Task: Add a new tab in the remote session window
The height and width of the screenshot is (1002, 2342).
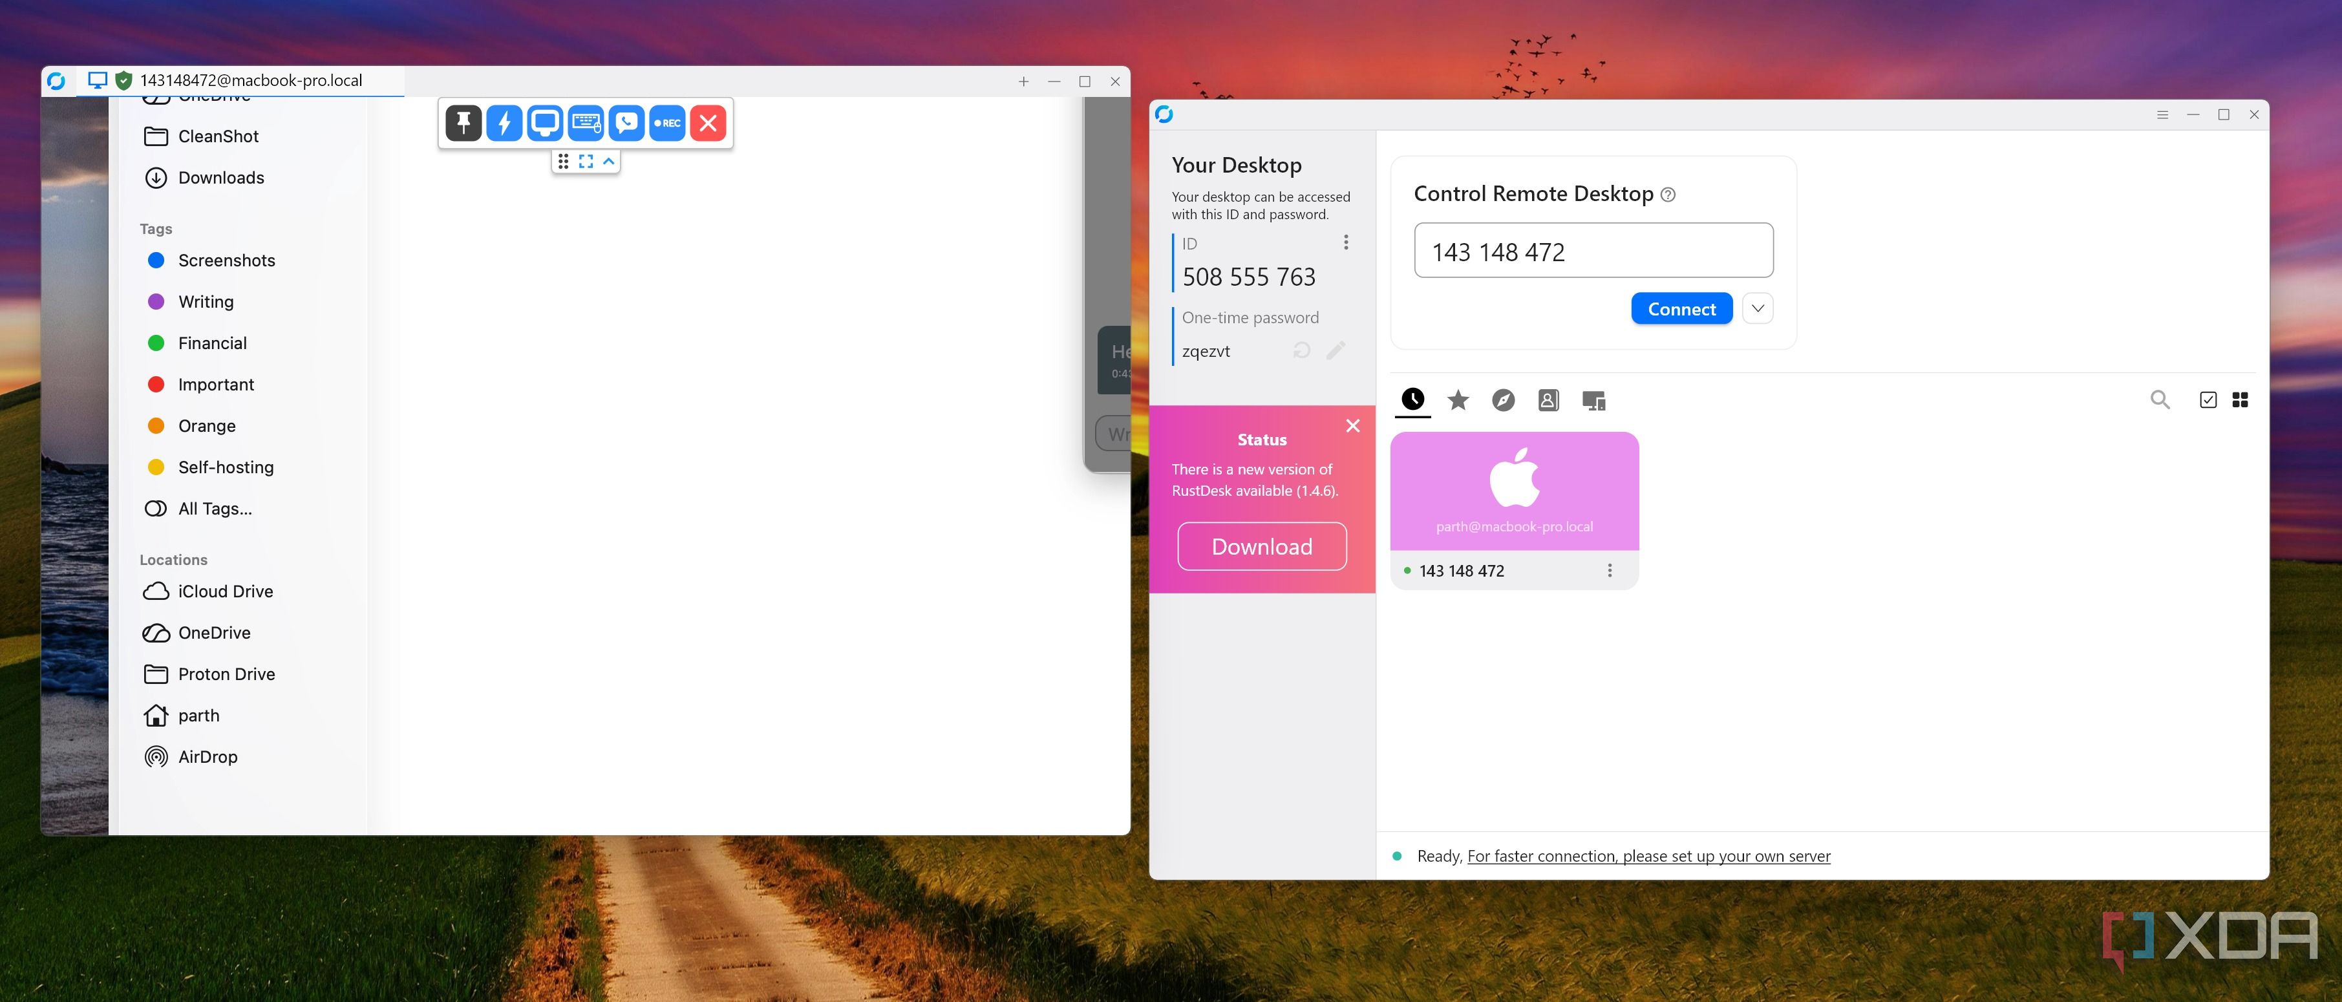Action: [1023, 82]
